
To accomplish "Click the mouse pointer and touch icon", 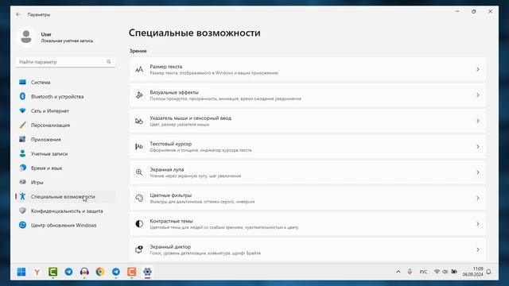I will coord(139,121).
